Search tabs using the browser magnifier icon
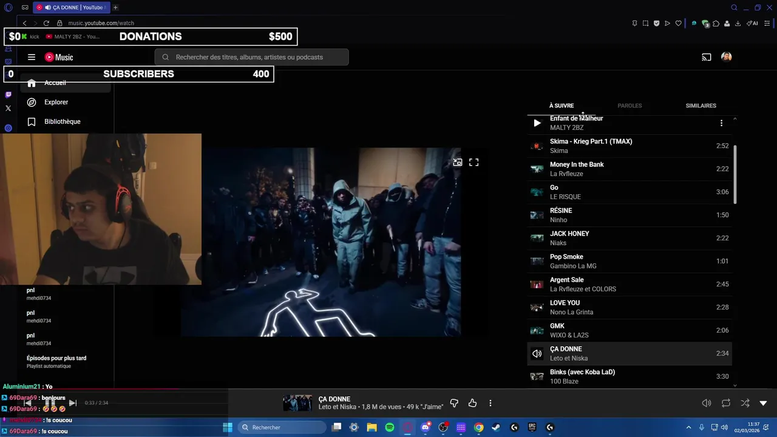Screen dimensions: 777x437 734,7
